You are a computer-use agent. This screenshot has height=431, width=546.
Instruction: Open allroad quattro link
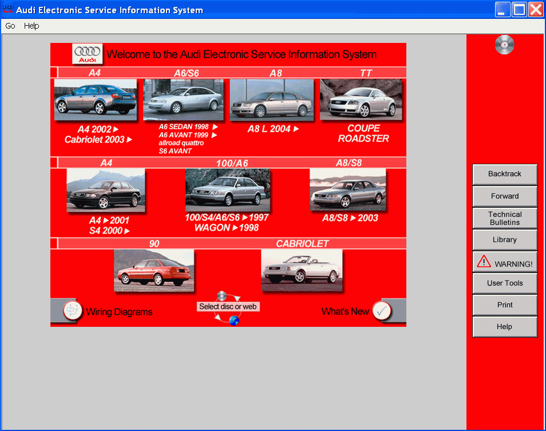pos(181,143)
